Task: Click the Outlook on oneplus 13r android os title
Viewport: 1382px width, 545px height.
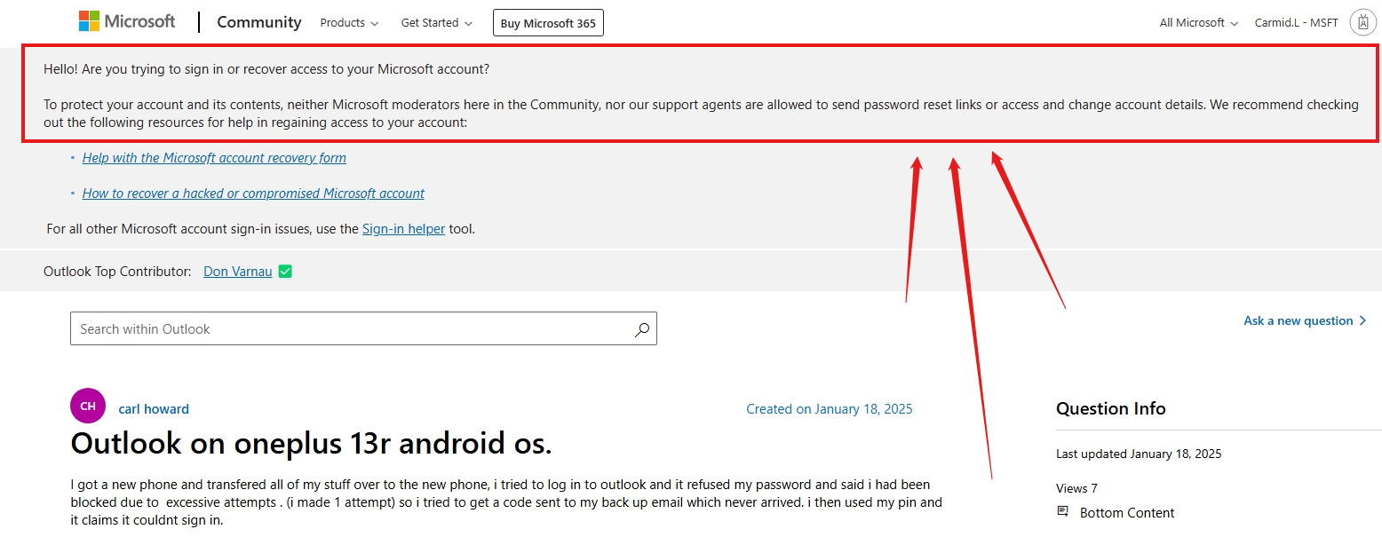Action: tap(311, 443)
